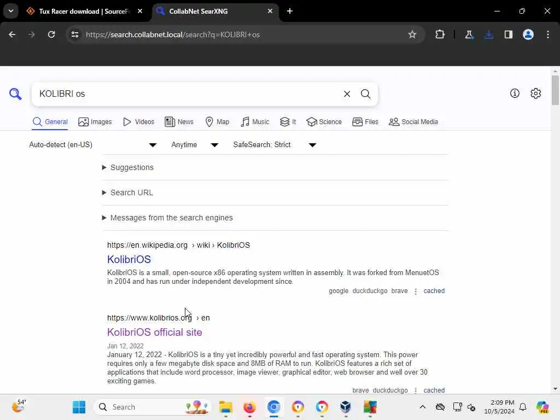This screenshot has width=560, height=420.
Task: Show hidden system tray icons
Action: click(x=423, y=407)
